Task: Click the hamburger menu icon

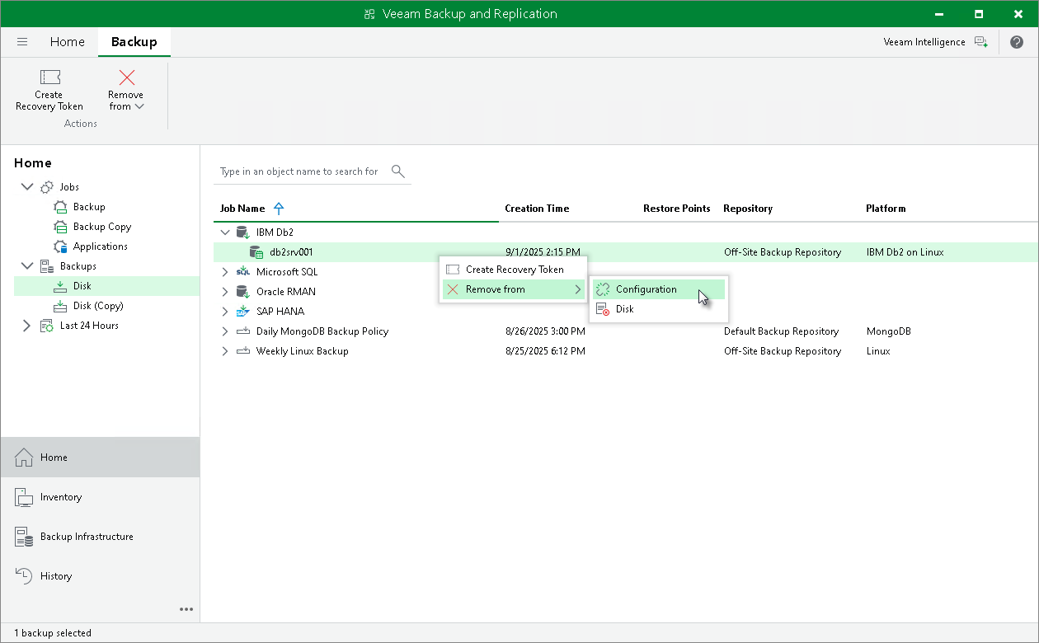Action: tap(22, 41)
